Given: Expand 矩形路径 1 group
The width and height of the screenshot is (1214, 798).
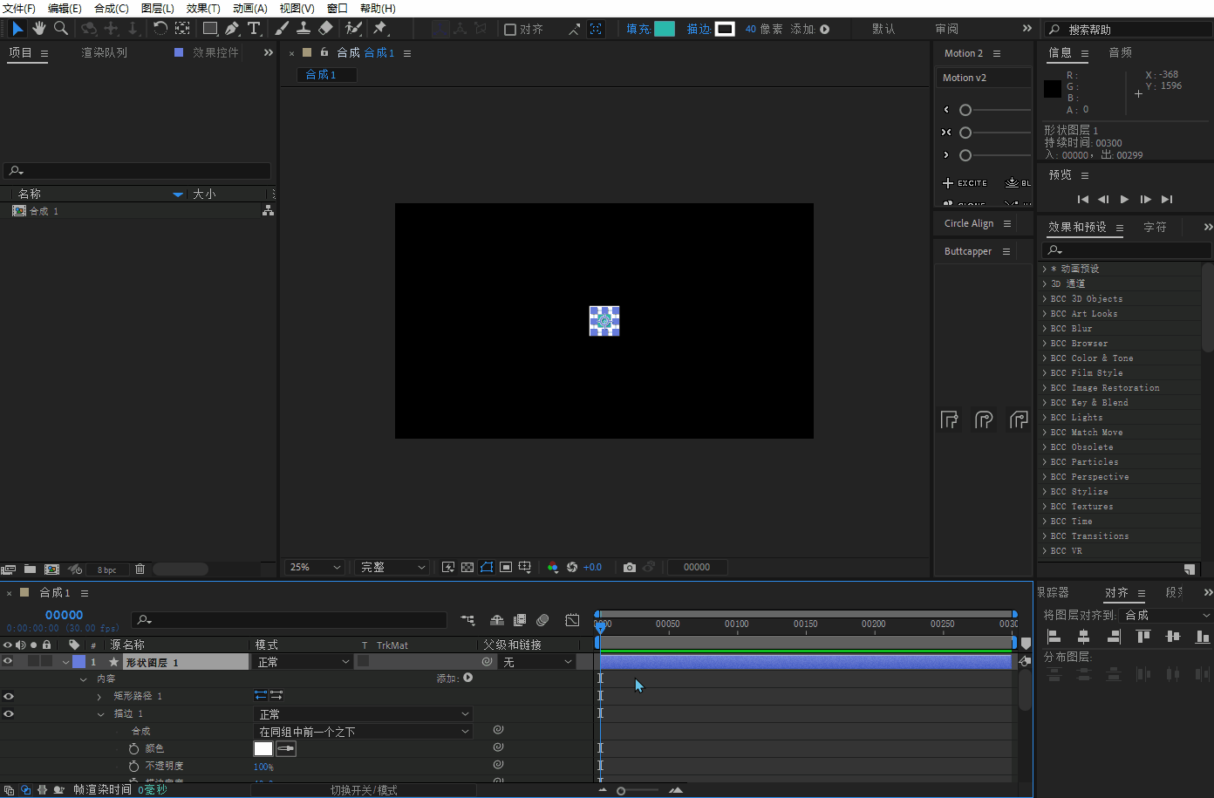Looking at the screenshot, I should tap(99, 696).
